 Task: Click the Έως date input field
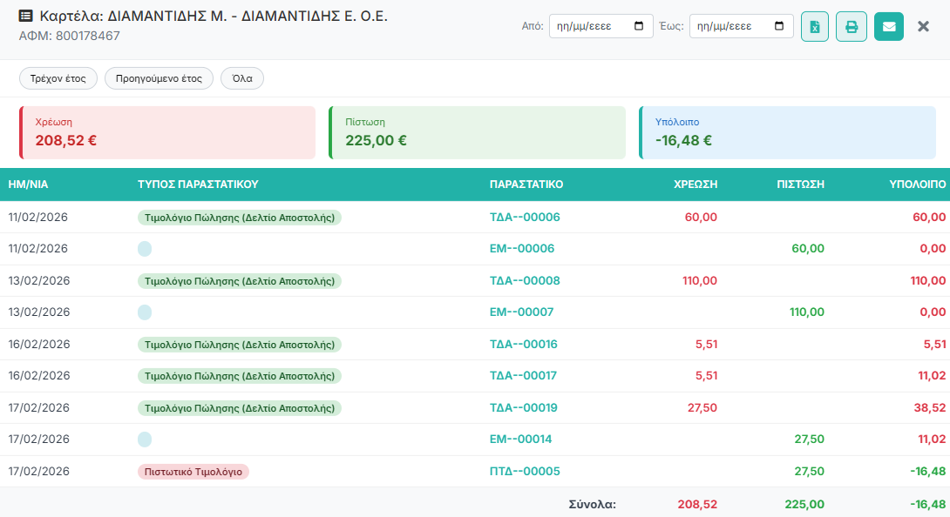(x=730, y=26)
